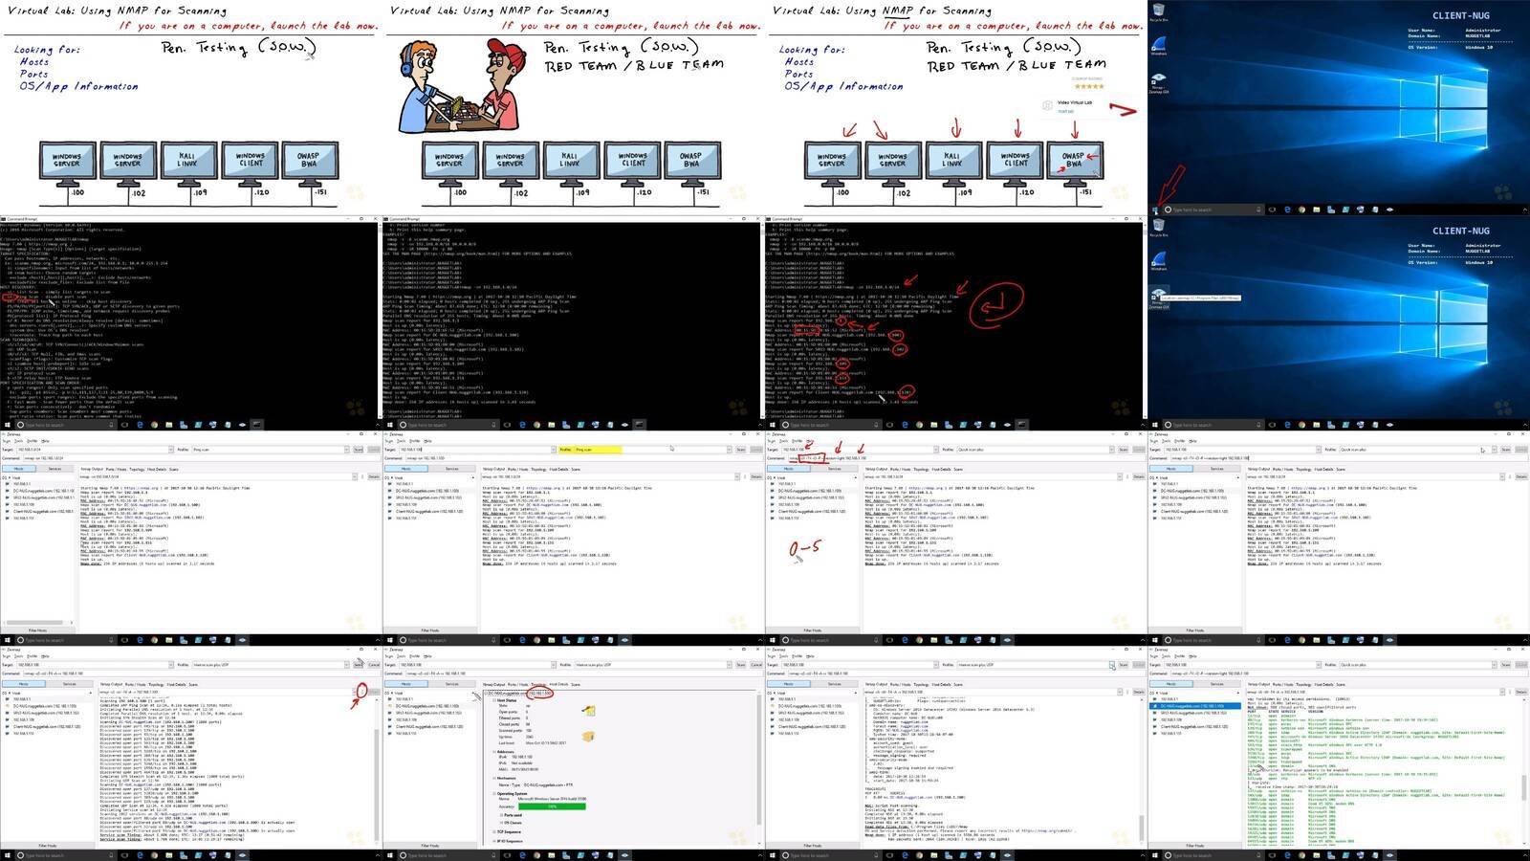Open Task View in Host Details frame
Image resolution: width=1530 pixels, height=861 pixels.
(x=507, y=855)
